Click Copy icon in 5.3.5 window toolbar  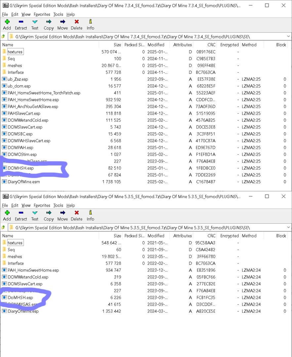pyautogui.click(x=49, y=213)
